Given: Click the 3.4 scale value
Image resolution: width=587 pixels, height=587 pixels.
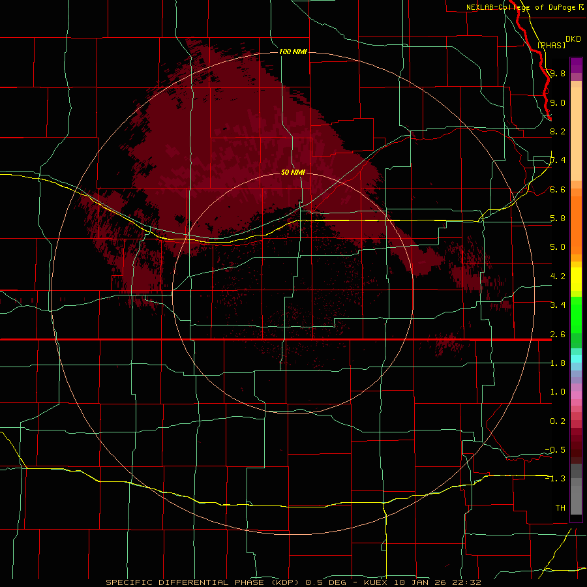Looking at the screenshot, I should pos(558,305).
